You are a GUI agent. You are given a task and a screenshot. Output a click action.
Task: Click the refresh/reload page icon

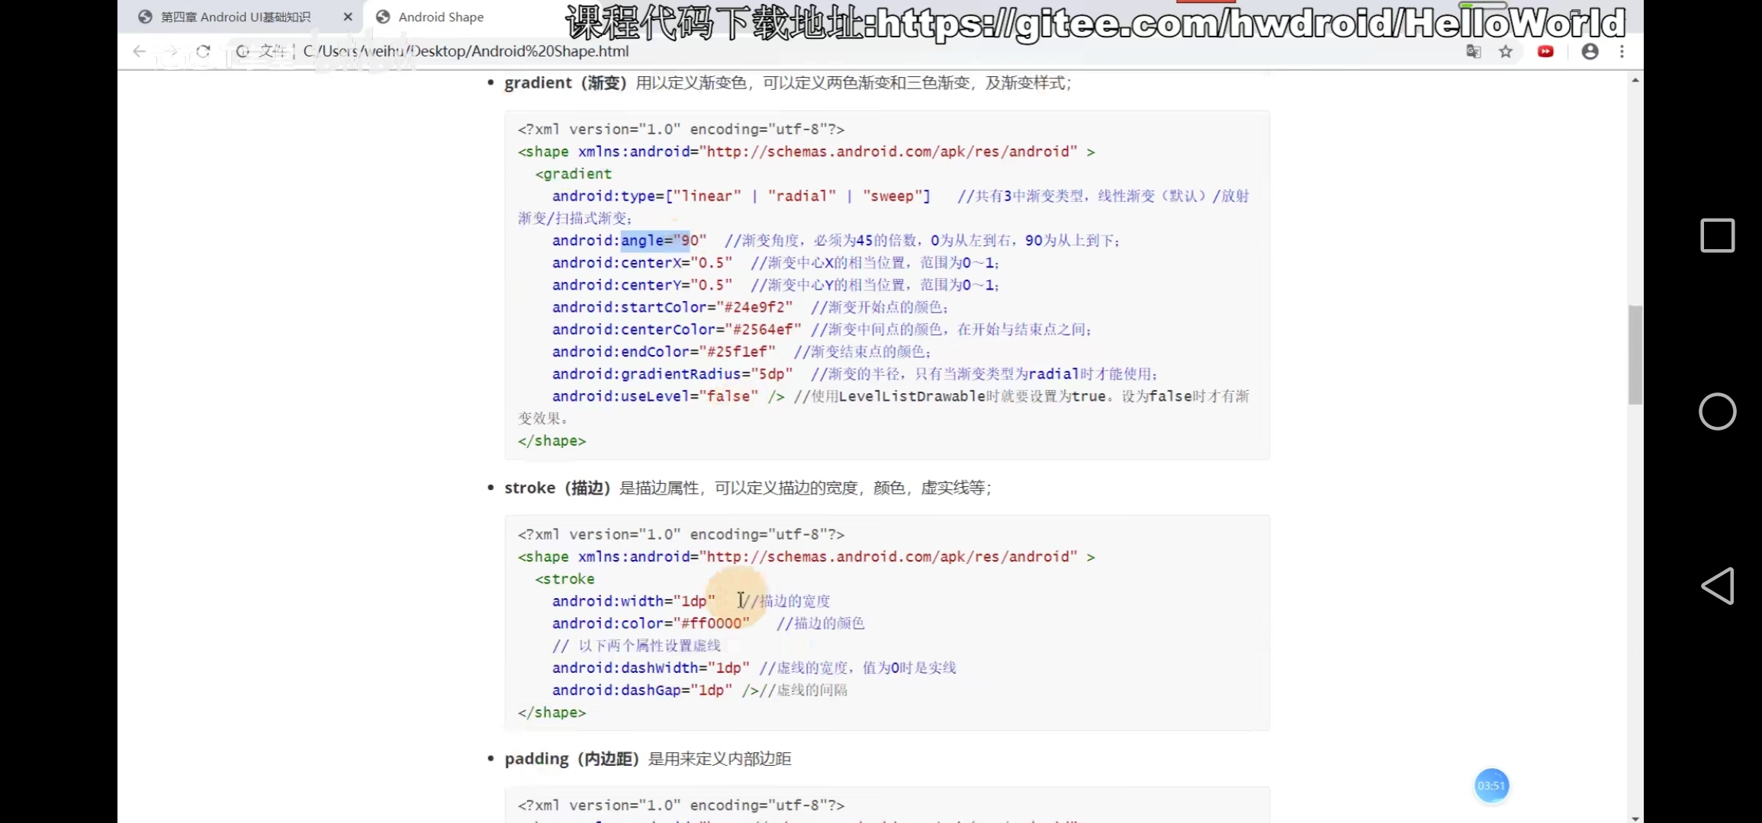(x=202, y=50)
